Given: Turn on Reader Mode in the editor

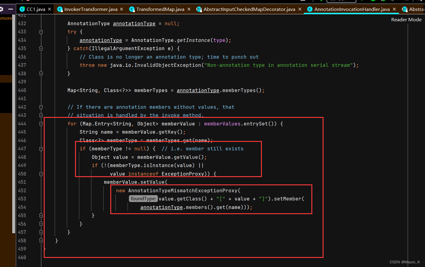Looking at the screenshot, I should pos(406,19).
